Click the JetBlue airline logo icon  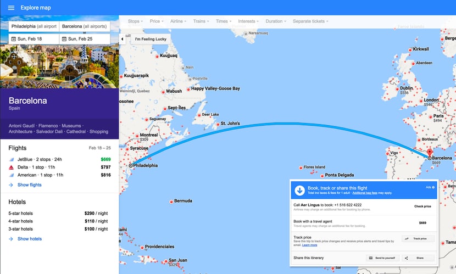tap(12, 160)
